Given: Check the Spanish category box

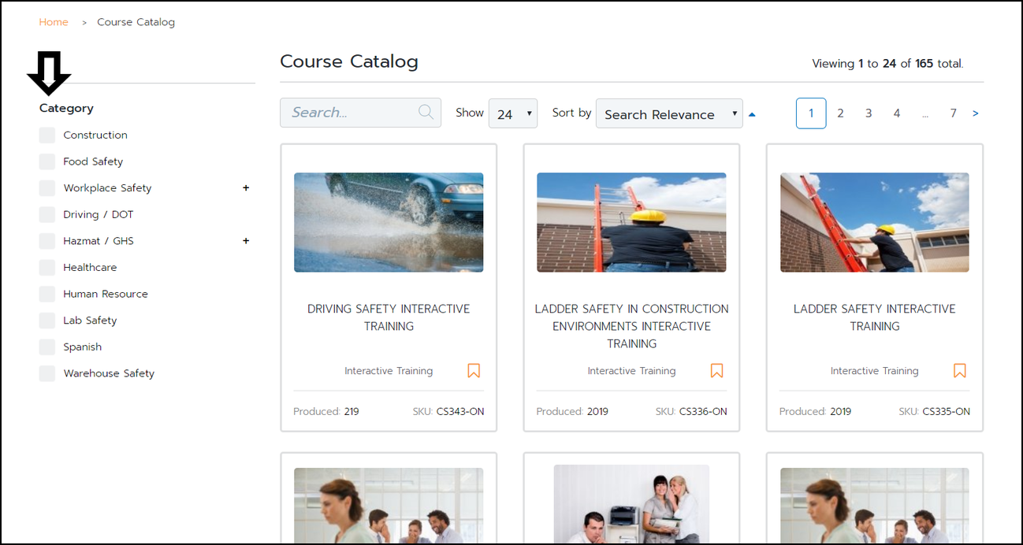Looking at the screenshot, I should 47,347.
